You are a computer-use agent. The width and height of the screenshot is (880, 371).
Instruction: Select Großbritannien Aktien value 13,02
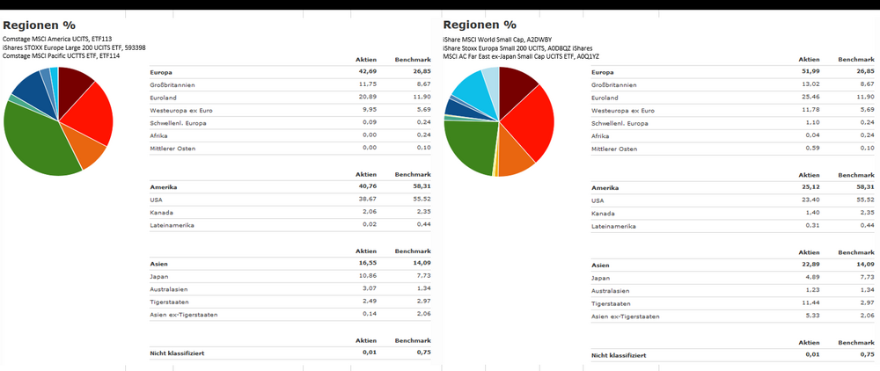(x=811, y=84)
